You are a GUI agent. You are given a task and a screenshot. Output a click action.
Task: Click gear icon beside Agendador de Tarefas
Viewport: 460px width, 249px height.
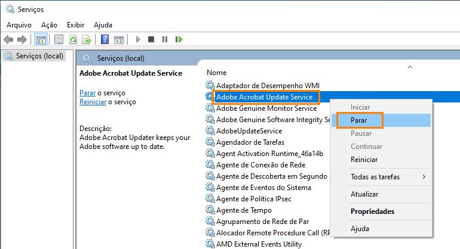tap(210, 142)
